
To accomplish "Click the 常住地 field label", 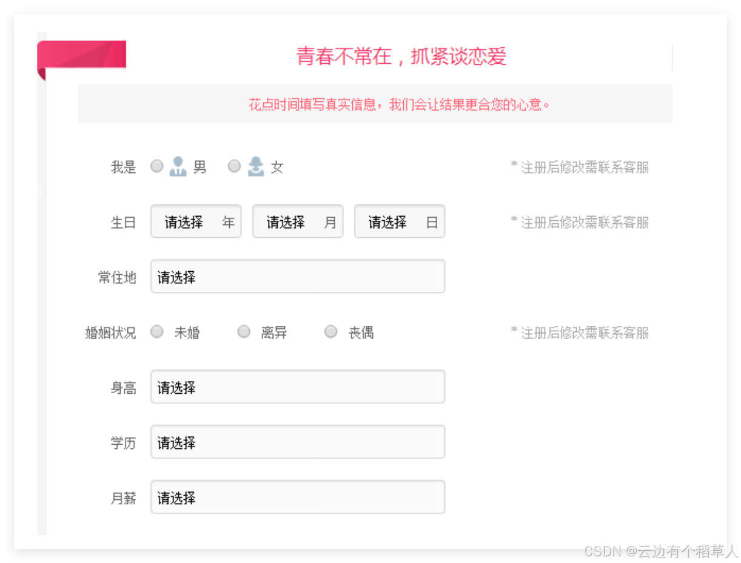I will pyautogui.click(x=118, y=277).
